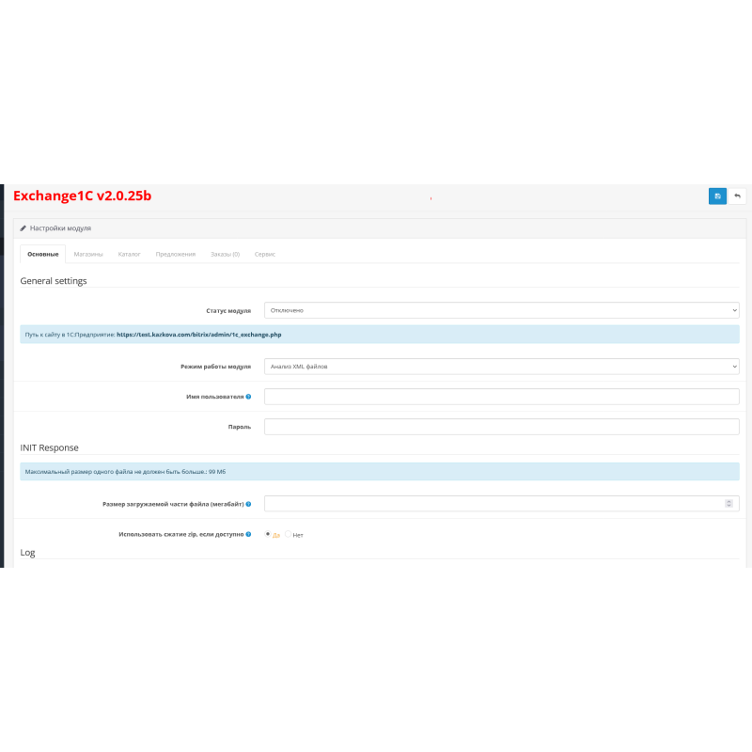Click the help icon beside Размер загружаемой части файла
This screenshot has width=752, height=752.
click(248, 502)
